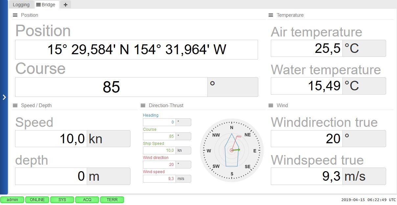The width and height of the screenshot is (397, 205).
Task: Click the °C unit beside Air temperature
Action: pos(364,48)
